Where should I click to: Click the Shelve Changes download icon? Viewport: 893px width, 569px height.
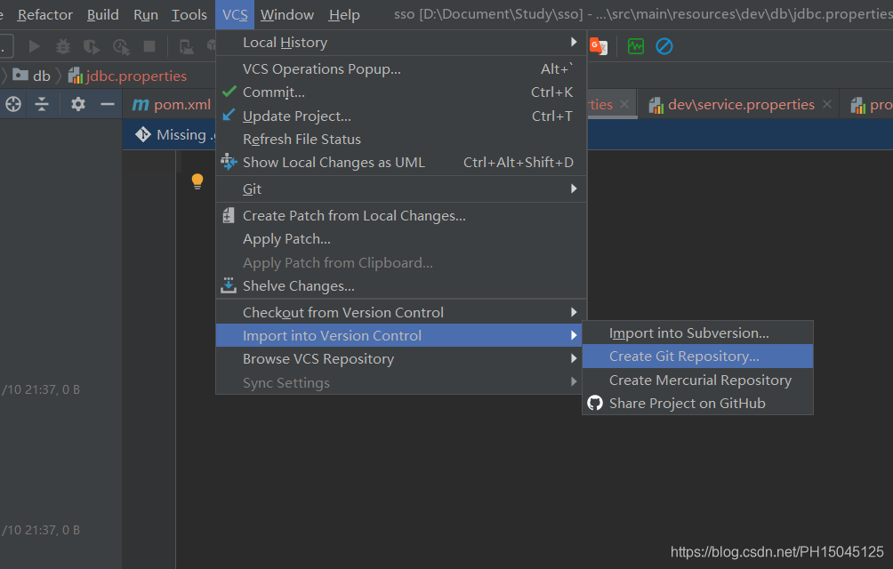point(229,285)
